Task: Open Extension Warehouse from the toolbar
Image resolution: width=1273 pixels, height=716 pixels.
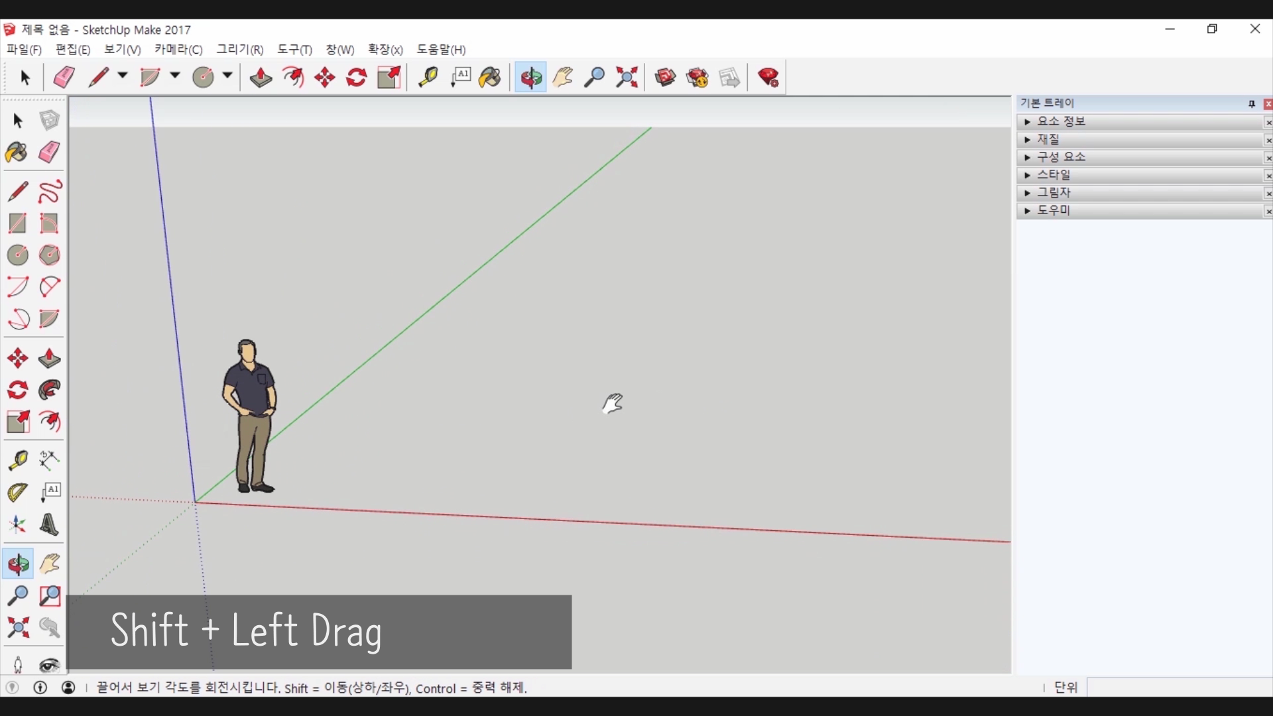Action: (x=697, y=78)
